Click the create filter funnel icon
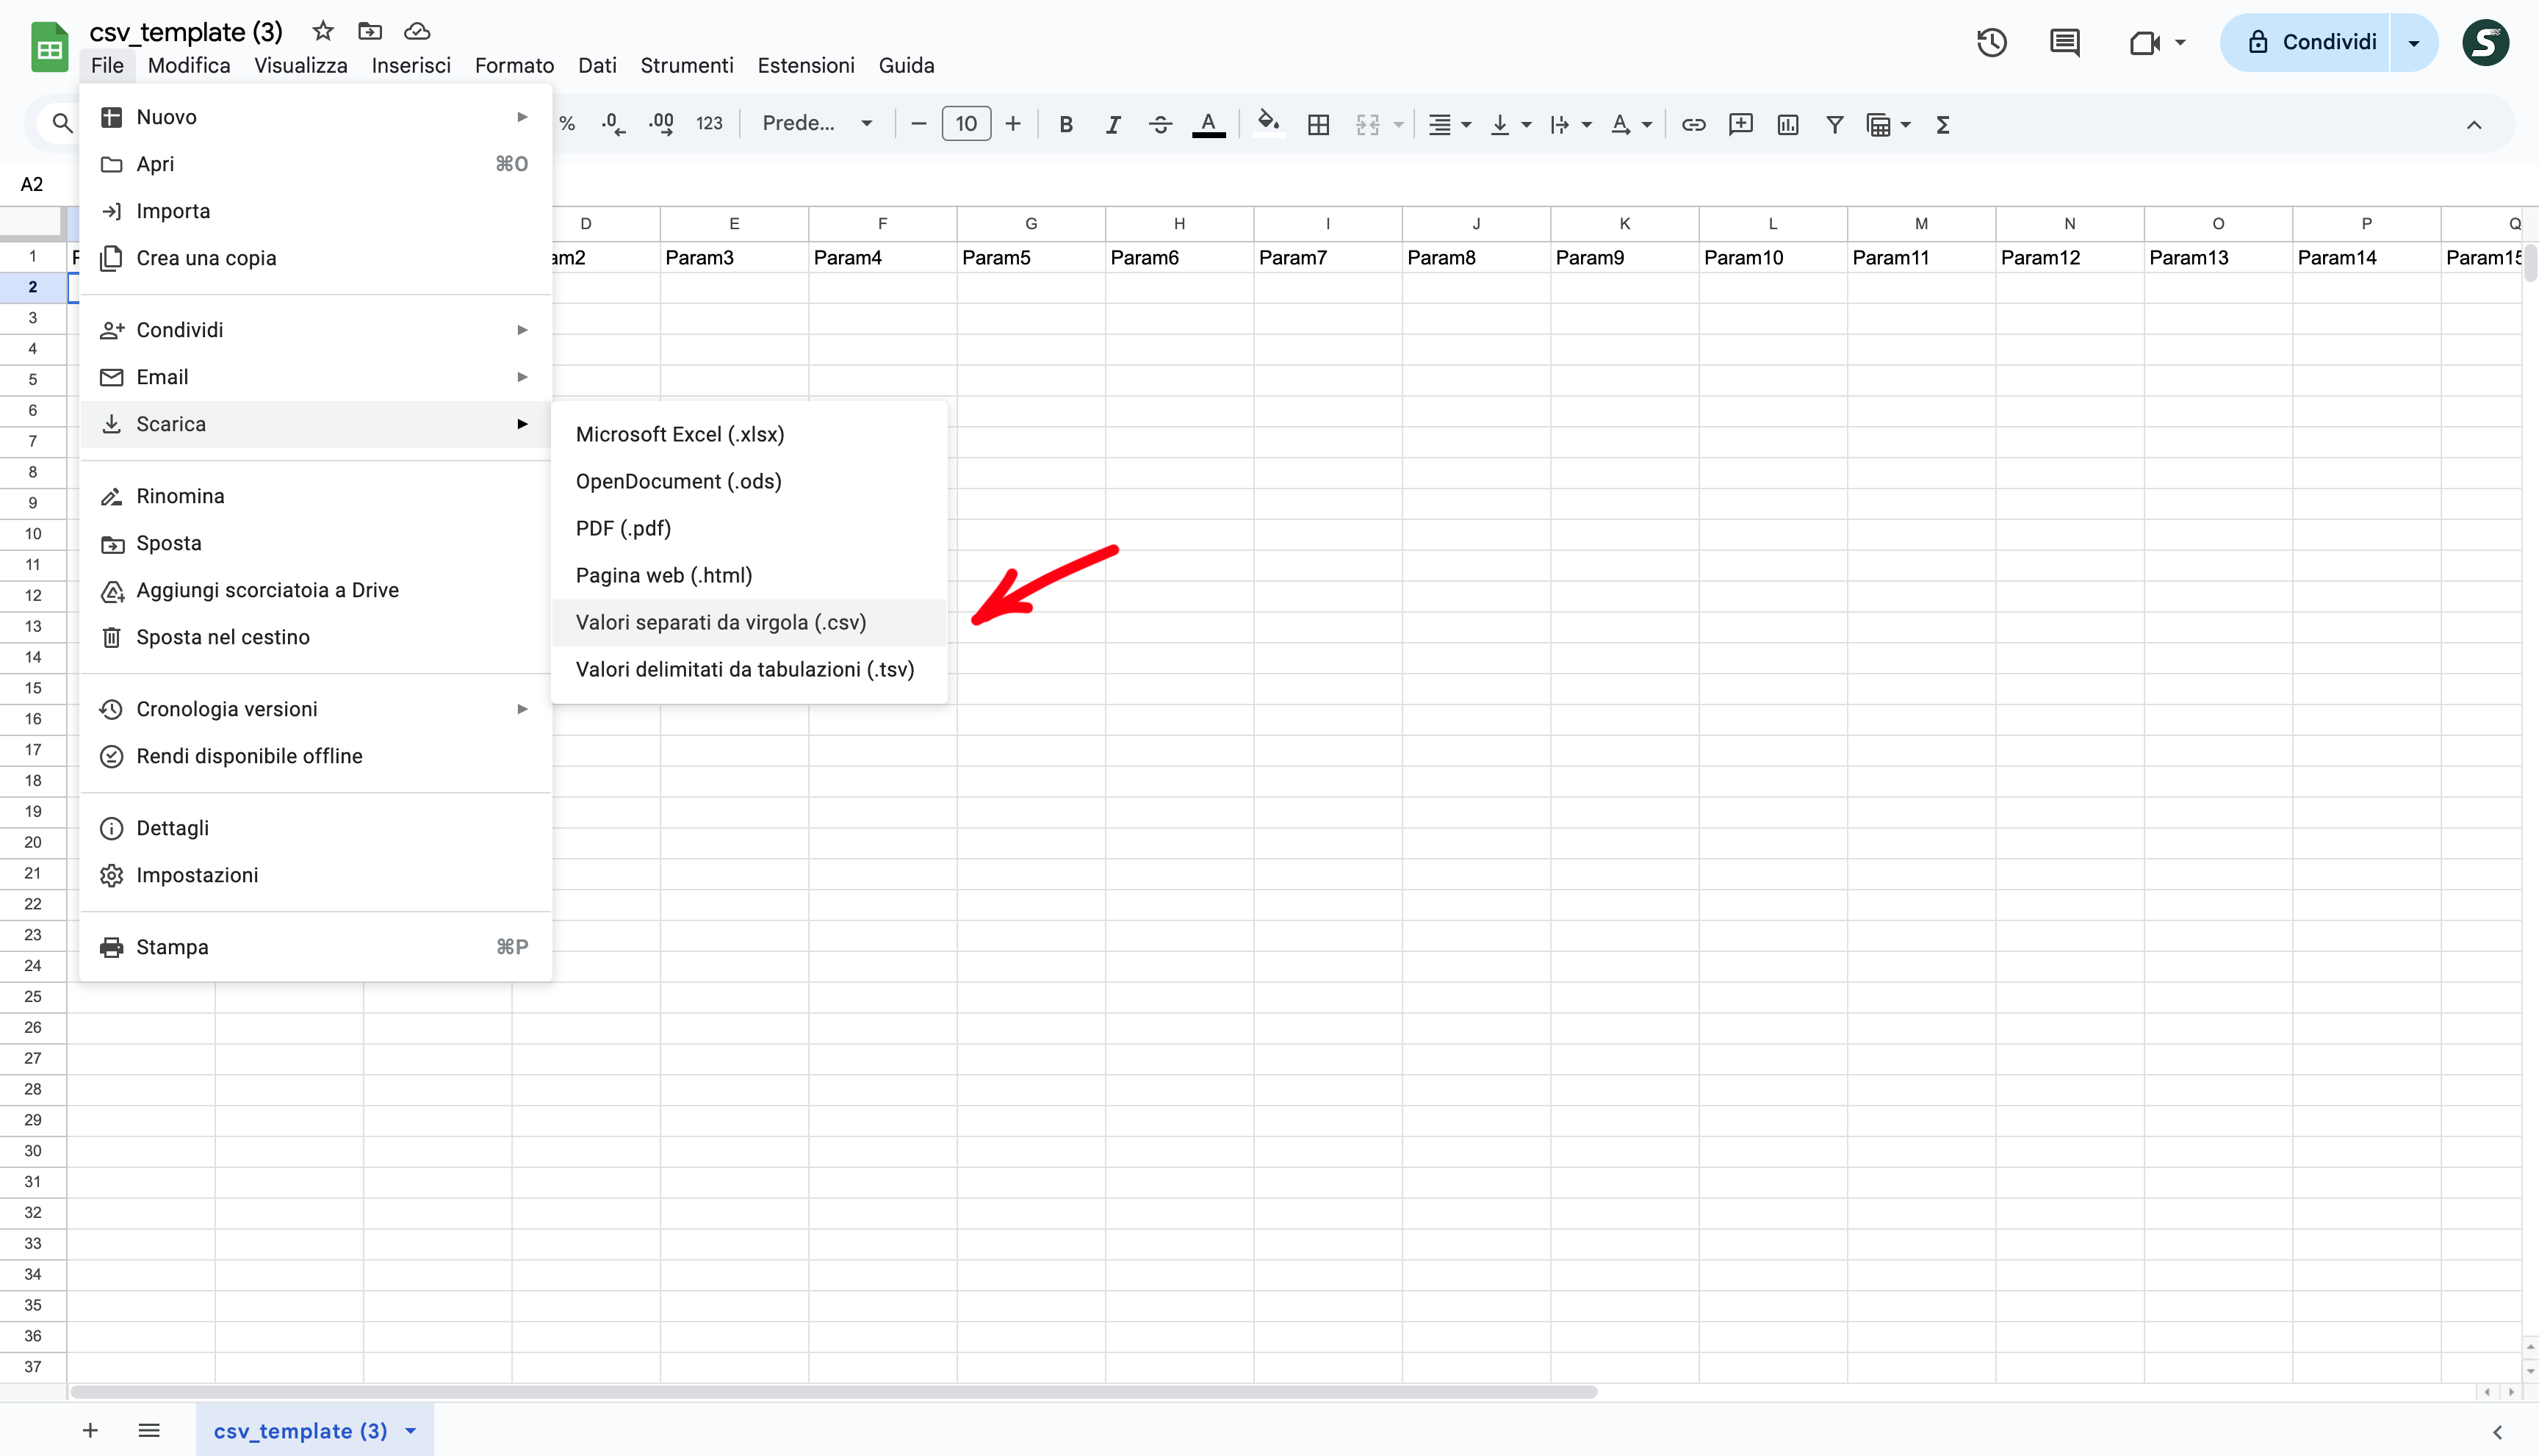Image resolution: width=2539 pixels, height=1456 pixels. point(1835,124)
